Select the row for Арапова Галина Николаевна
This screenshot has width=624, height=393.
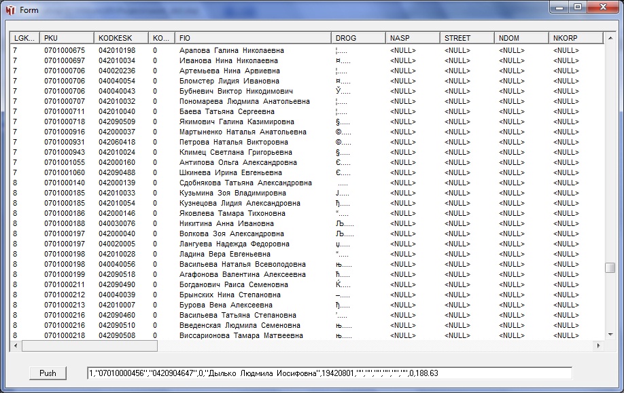pos(232,50)
